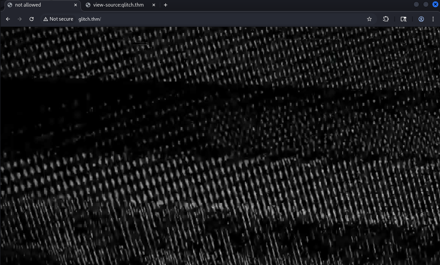Click the glitch.thm/ URL in address bar
Viewport: 440px width, 265px height.
[90, 19]
